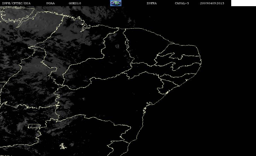The width and height of the screenshot is (256, 156).
Task: Click the Todos os Santos bay on Bahia's coast
Action: click(x=150, y=104)
